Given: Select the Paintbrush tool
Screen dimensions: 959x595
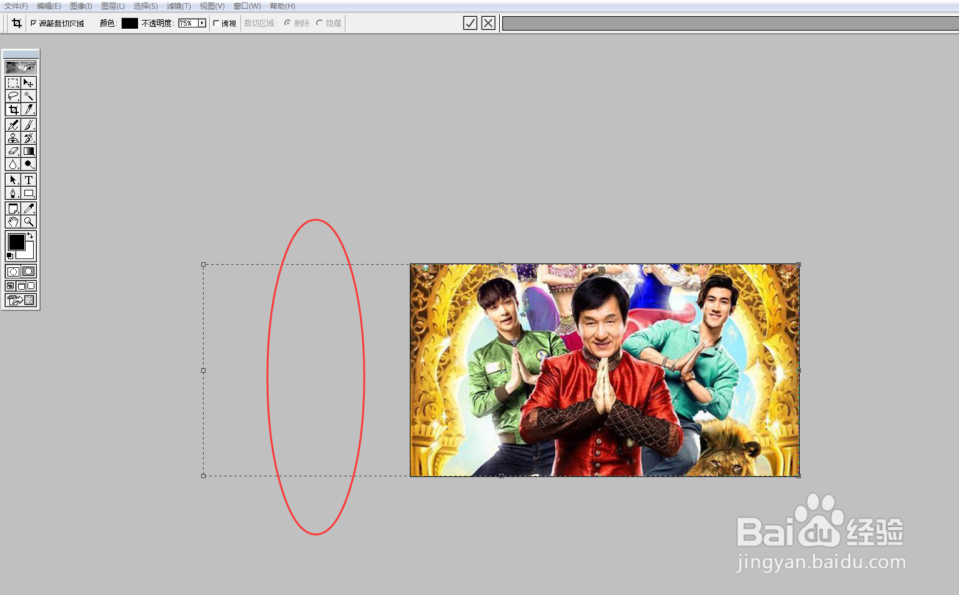Looking at the screenshot, I should [29, 125].
